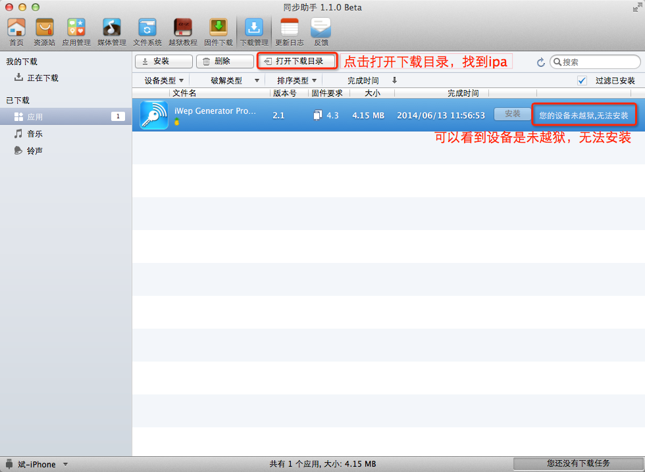
Task: View the 越狱教程 jailbreak tutorial icon
Action: (182, 30)
